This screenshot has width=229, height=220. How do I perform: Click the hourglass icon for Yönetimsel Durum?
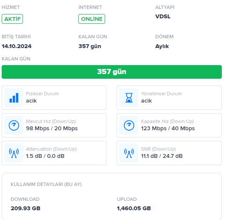click(x=129, y=98)
